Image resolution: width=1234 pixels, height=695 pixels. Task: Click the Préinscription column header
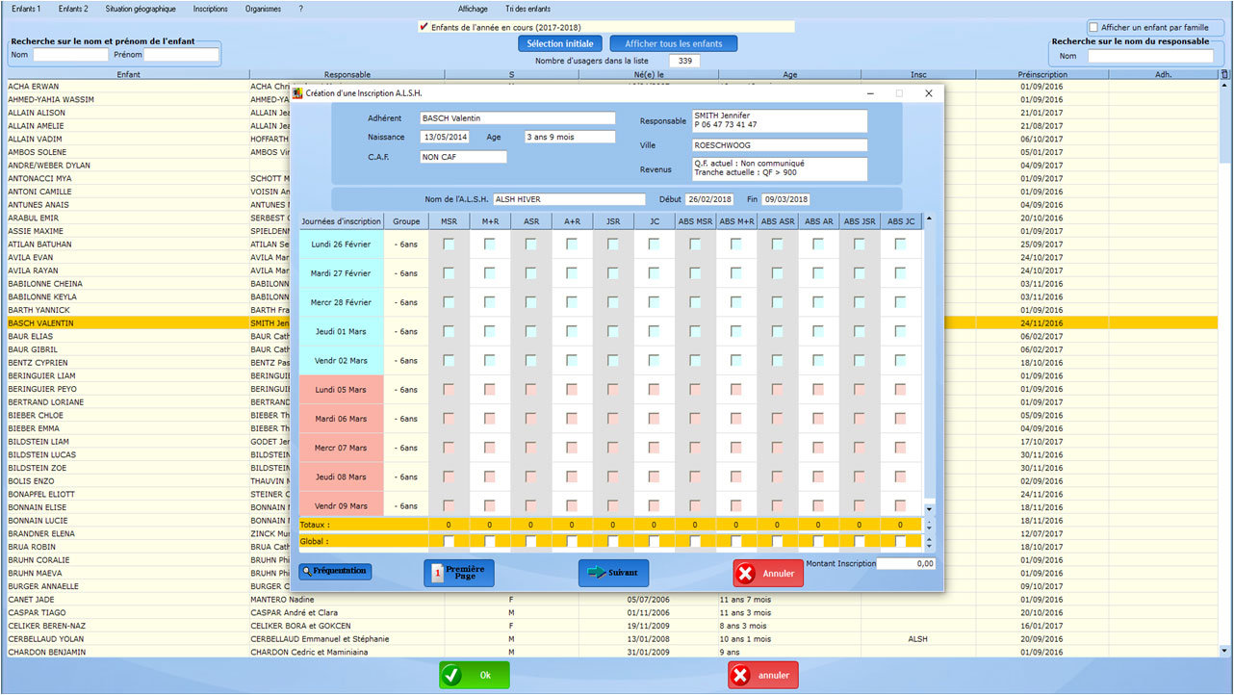tap(1041, 74)
